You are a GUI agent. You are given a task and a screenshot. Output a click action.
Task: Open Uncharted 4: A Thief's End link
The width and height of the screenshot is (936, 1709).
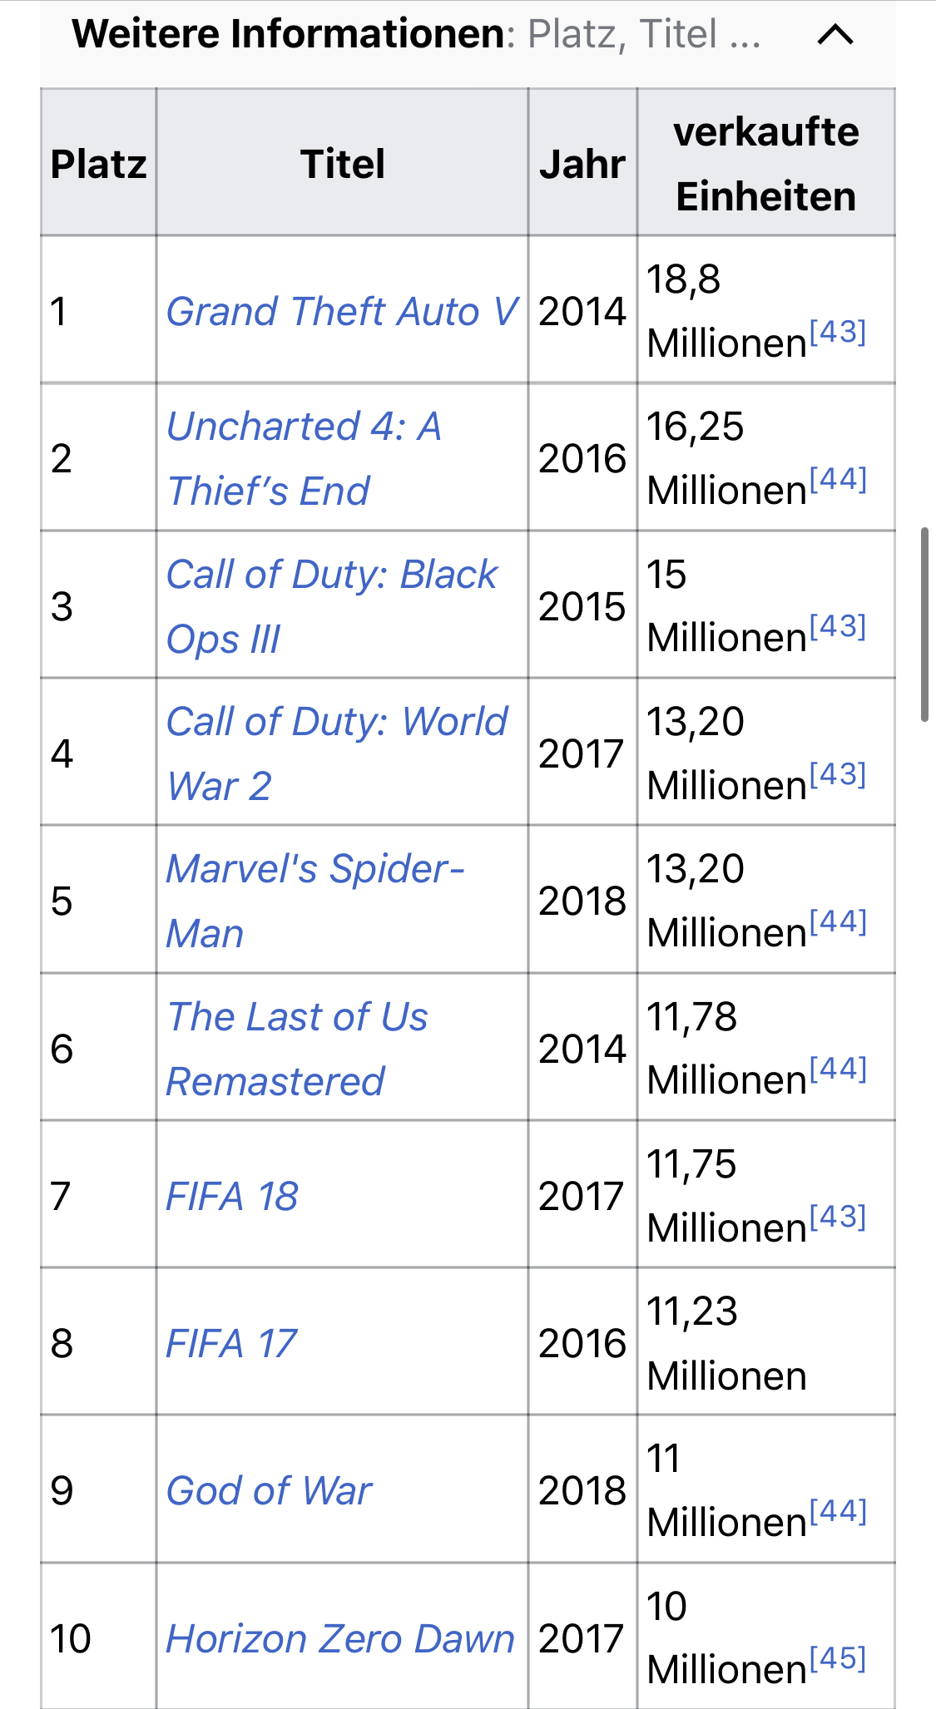point(305,458)
